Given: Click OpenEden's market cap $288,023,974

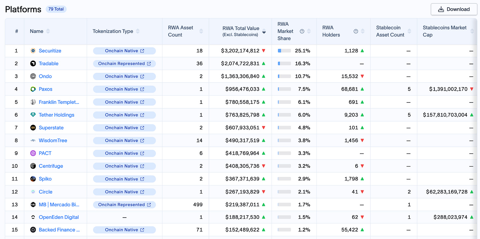Looking at the screenshot, I should (x=451, y=217).
